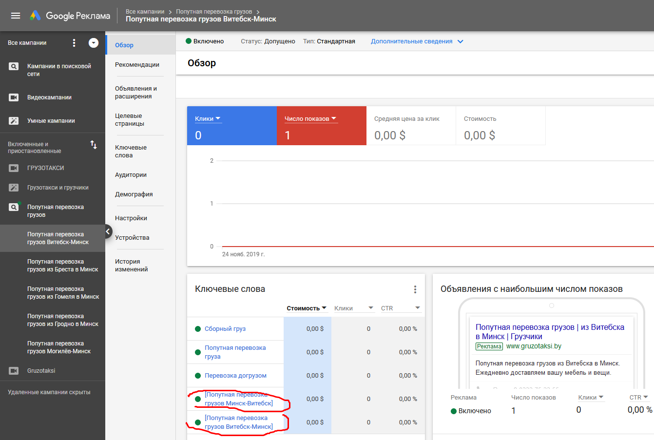This screenshot has width=654, height=440.
Task: Open the Настройки section
Action: 131,218
